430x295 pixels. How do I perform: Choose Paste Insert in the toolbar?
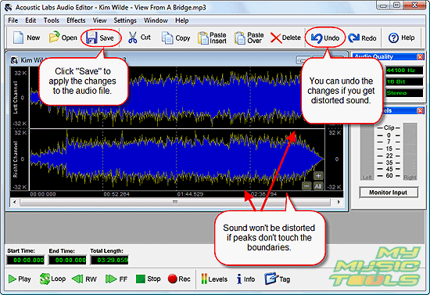(x=212, y=38)
